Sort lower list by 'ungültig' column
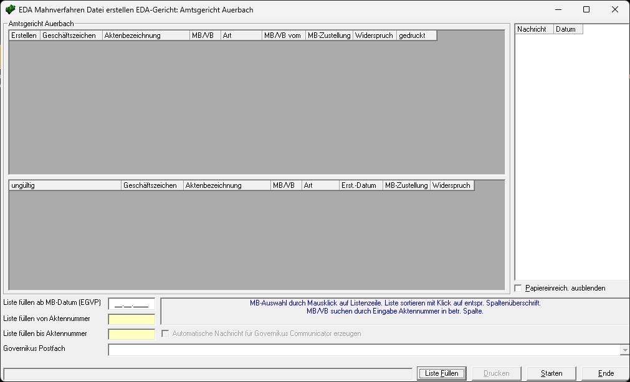The width and height of the screenshot is (630, 382). [x=64, y=185]
